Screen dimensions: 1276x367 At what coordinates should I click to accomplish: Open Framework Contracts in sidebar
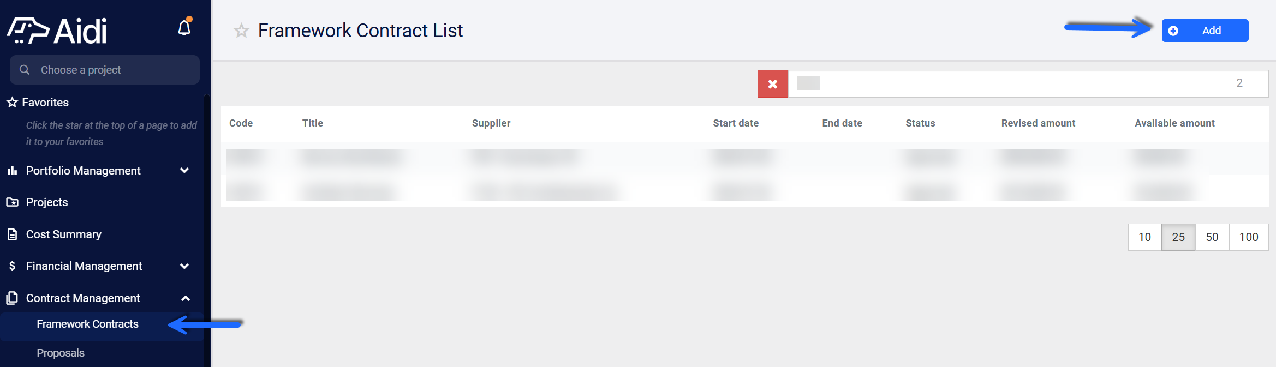[87, 324]
